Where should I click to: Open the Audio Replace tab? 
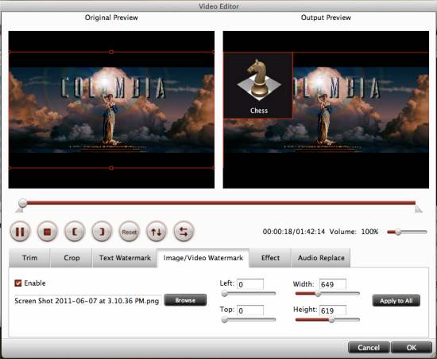321,258
